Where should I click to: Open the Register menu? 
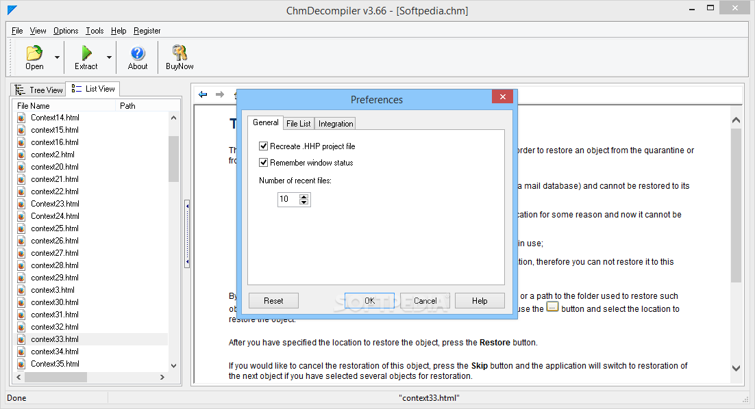point(147,31)
